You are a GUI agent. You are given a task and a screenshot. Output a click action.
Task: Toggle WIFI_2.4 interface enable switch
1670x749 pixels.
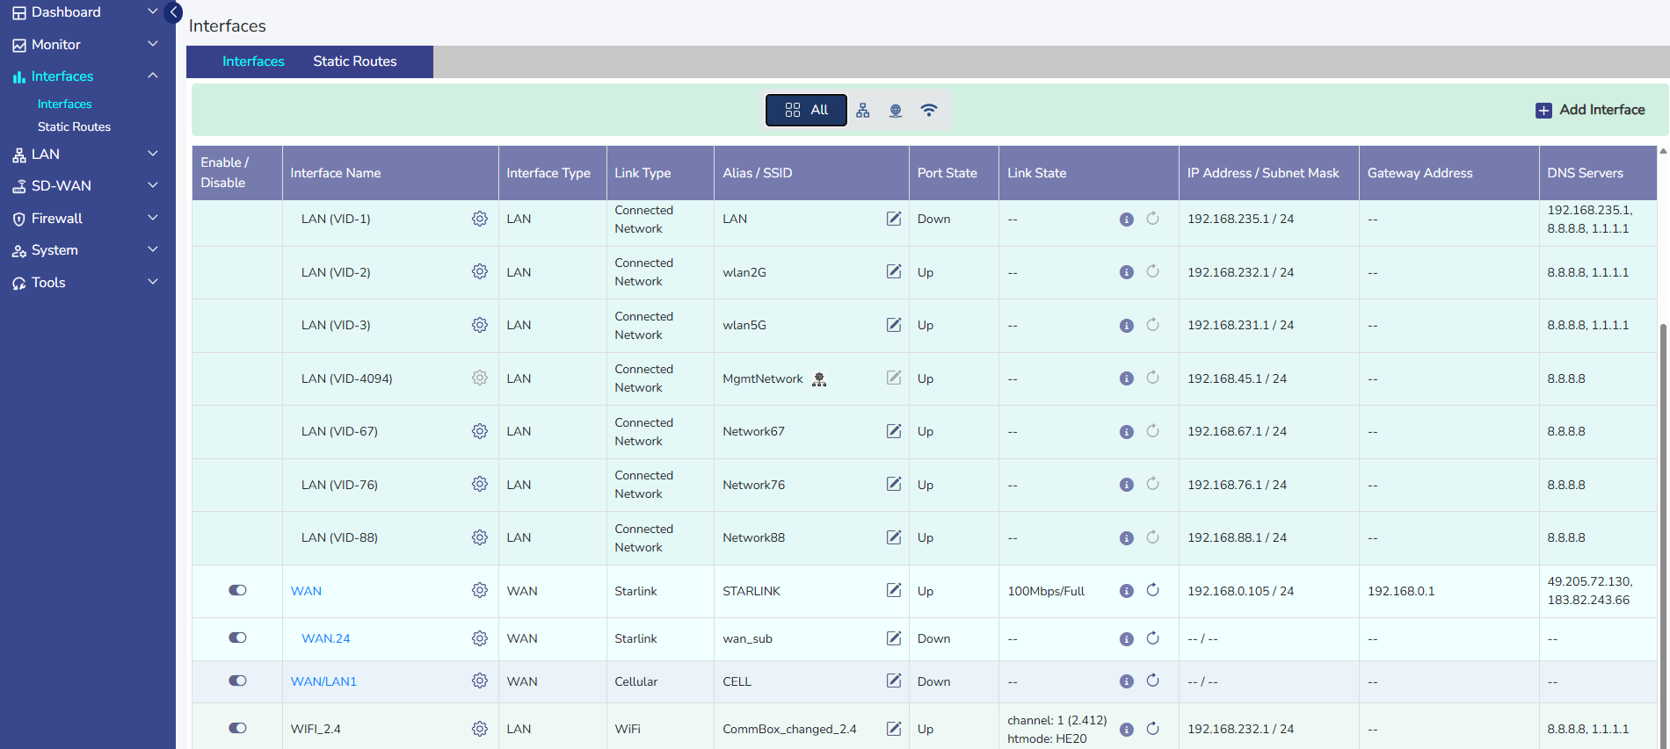point(237,728)
